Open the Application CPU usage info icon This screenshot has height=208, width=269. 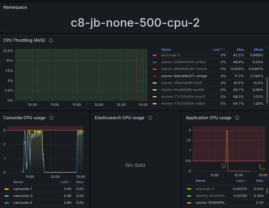(x=237, y=118)
